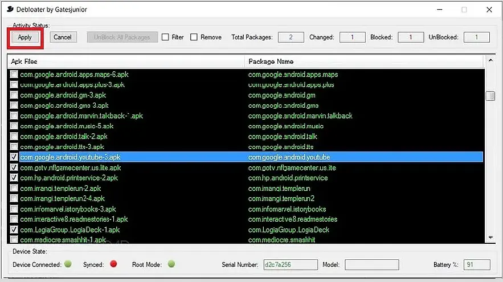Check the com.imangi.templerun-2.apk box
503x282 pixels.
(14, 188)
